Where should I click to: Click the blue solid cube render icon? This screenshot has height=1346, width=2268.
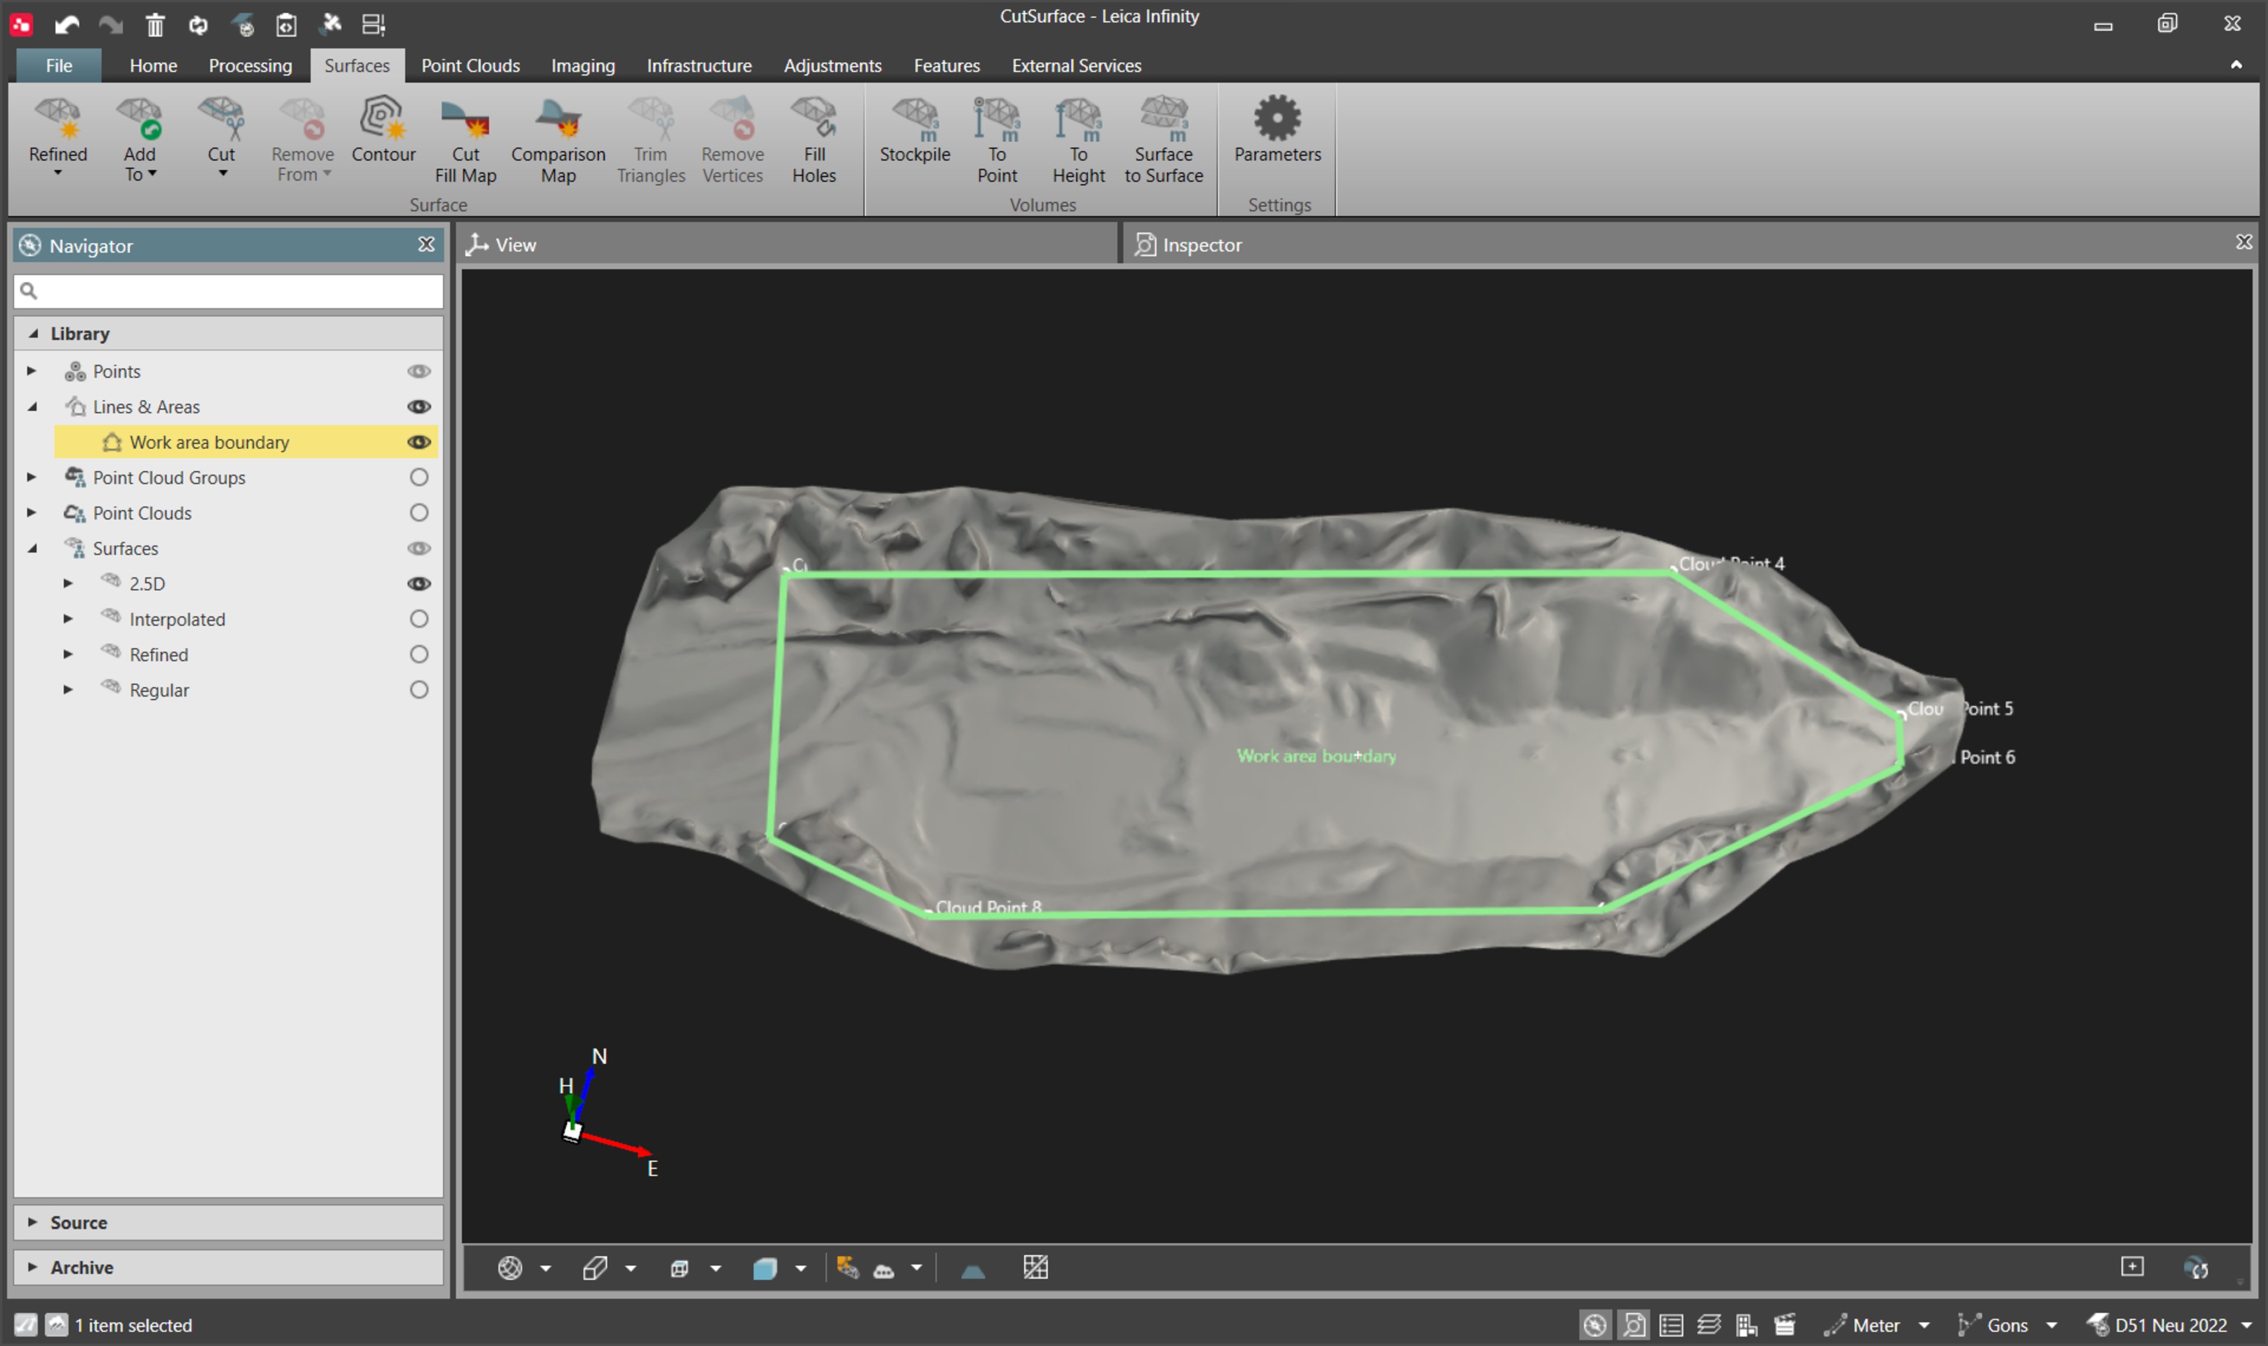(x=765, y=1268)
